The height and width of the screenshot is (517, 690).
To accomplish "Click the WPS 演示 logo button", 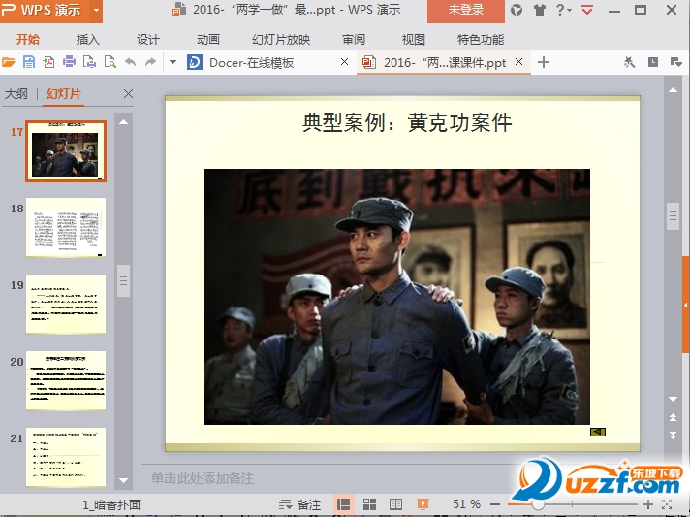I will click(x=44, y=10).
